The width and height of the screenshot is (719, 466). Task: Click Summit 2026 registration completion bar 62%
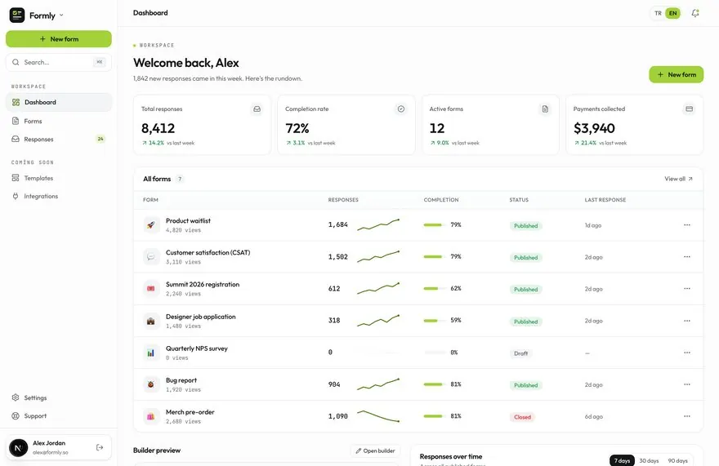[435, 289]
